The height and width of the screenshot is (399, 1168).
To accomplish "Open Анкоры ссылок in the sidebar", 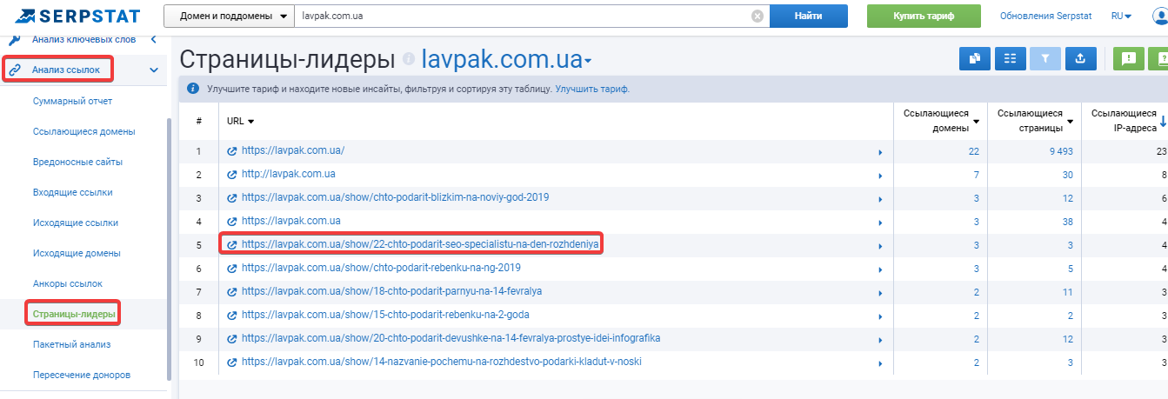I will coord(67,283).
